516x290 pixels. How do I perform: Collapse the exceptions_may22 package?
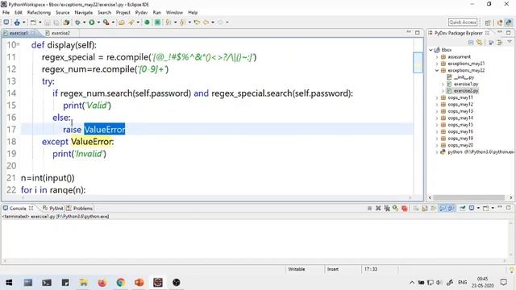(x=437, y=70)
